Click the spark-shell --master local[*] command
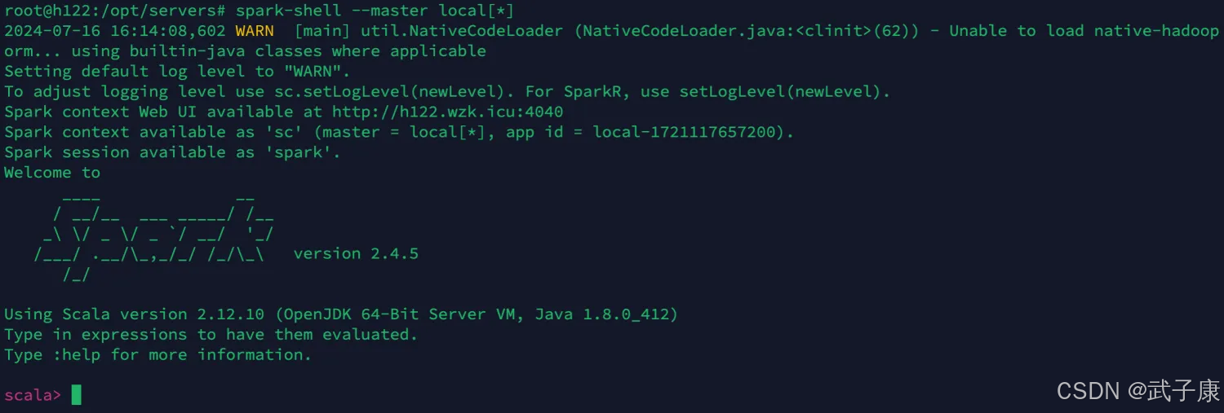The width and height of the screenshot is (1224, 413). click(x=375, y=11)
